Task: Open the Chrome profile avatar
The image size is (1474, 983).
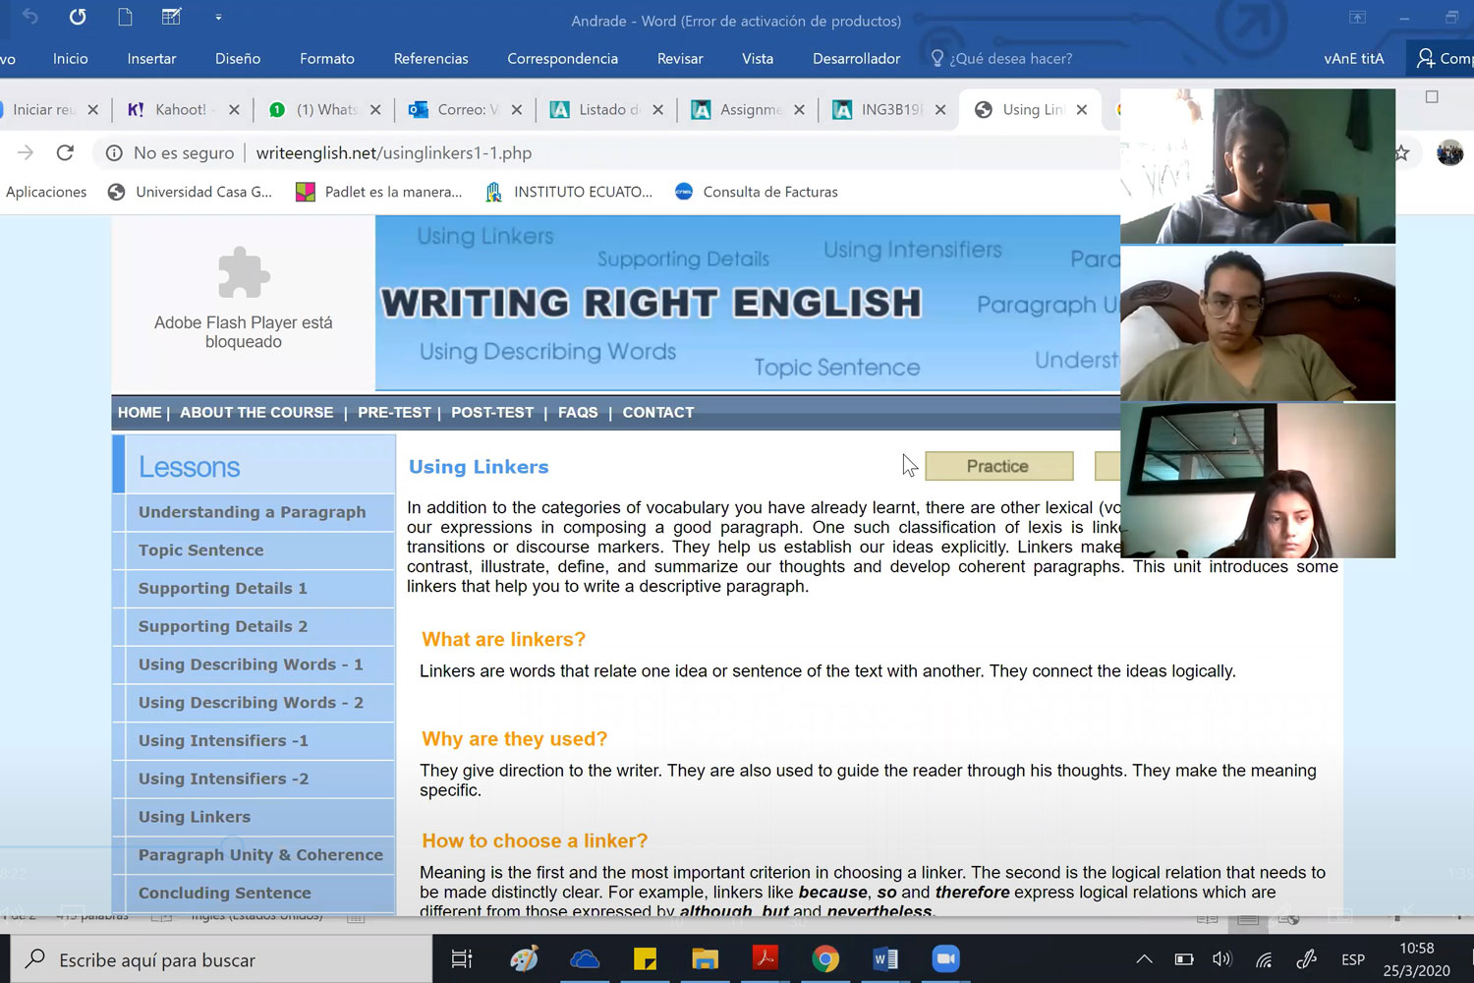Action: click(x=1449, y=152)
